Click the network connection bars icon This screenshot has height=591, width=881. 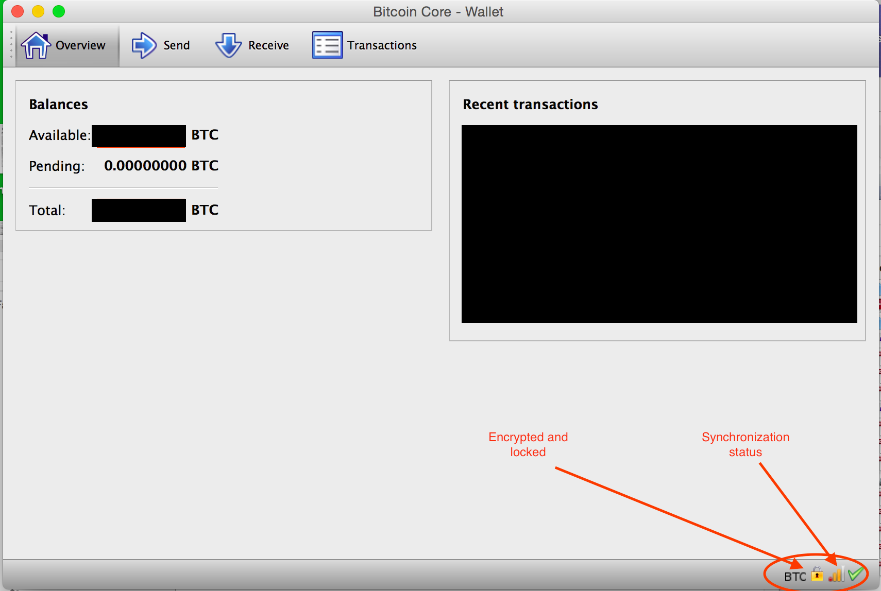(836, 574)
